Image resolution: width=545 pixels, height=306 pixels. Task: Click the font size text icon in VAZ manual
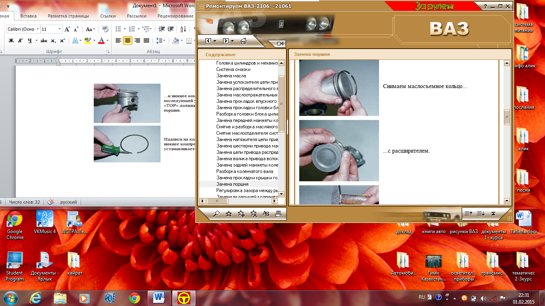pyautogui.click(x=266, y=214)
